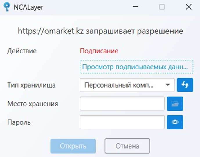
Task: Cancel the request with 'Отмена'
Action: (x=127, y=146)
